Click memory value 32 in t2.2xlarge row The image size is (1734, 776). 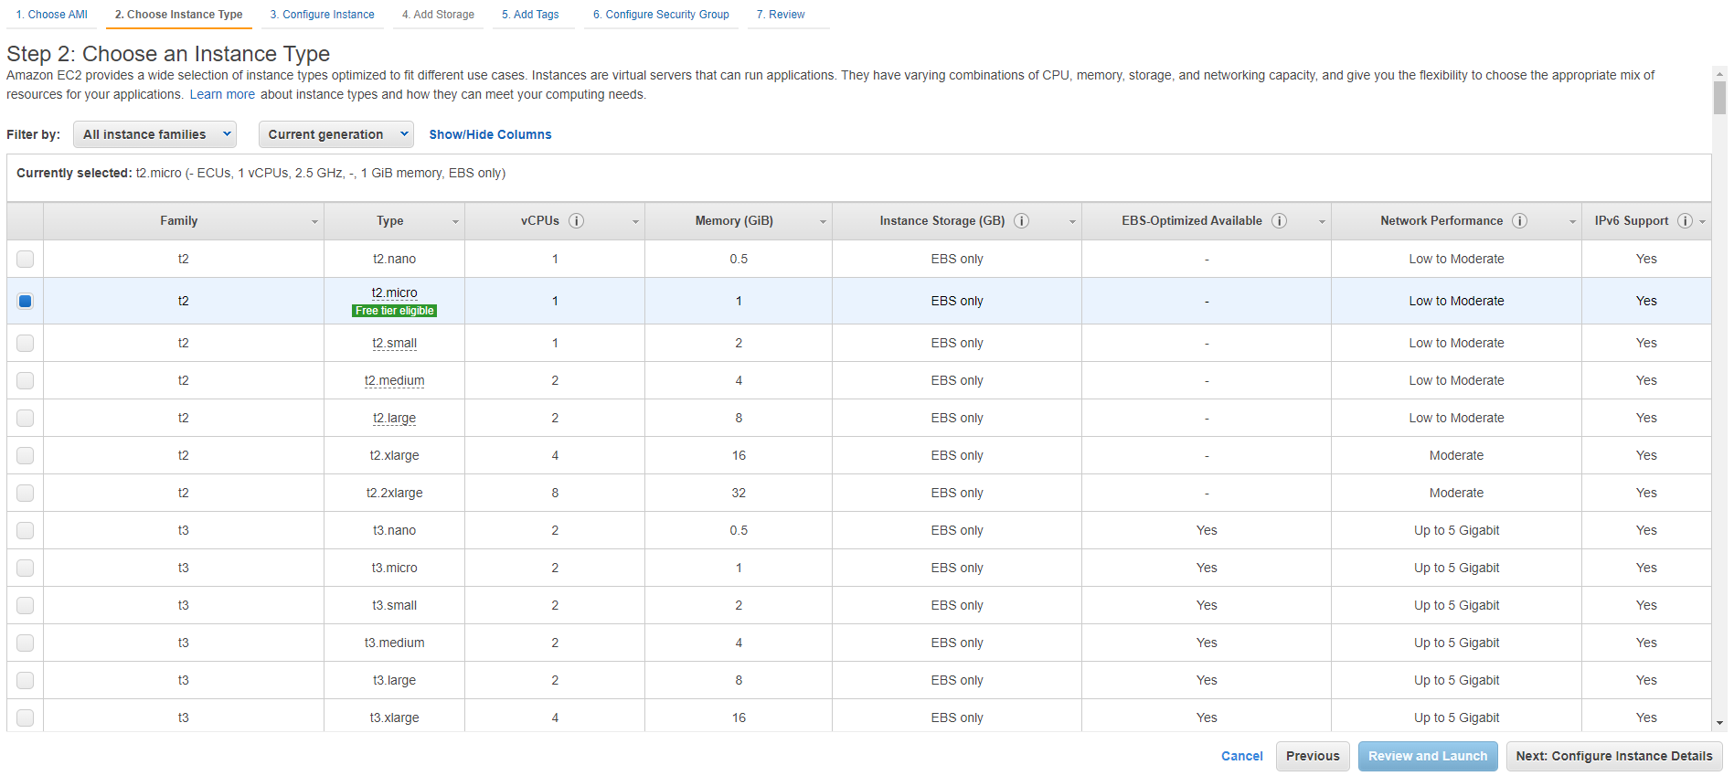click(x=739, y=493)
